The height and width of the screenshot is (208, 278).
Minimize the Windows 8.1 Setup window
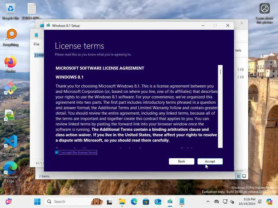pos(203,26)
